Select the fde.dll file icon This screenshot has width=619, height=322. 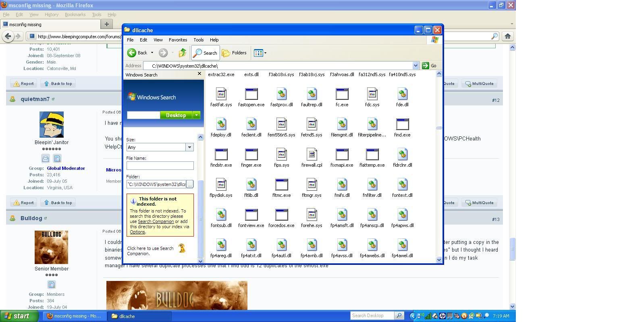coord(402,94)
